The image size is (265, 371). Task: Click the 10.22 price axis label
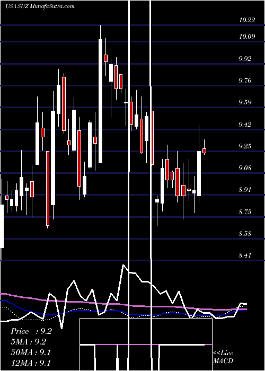(247, 20)
